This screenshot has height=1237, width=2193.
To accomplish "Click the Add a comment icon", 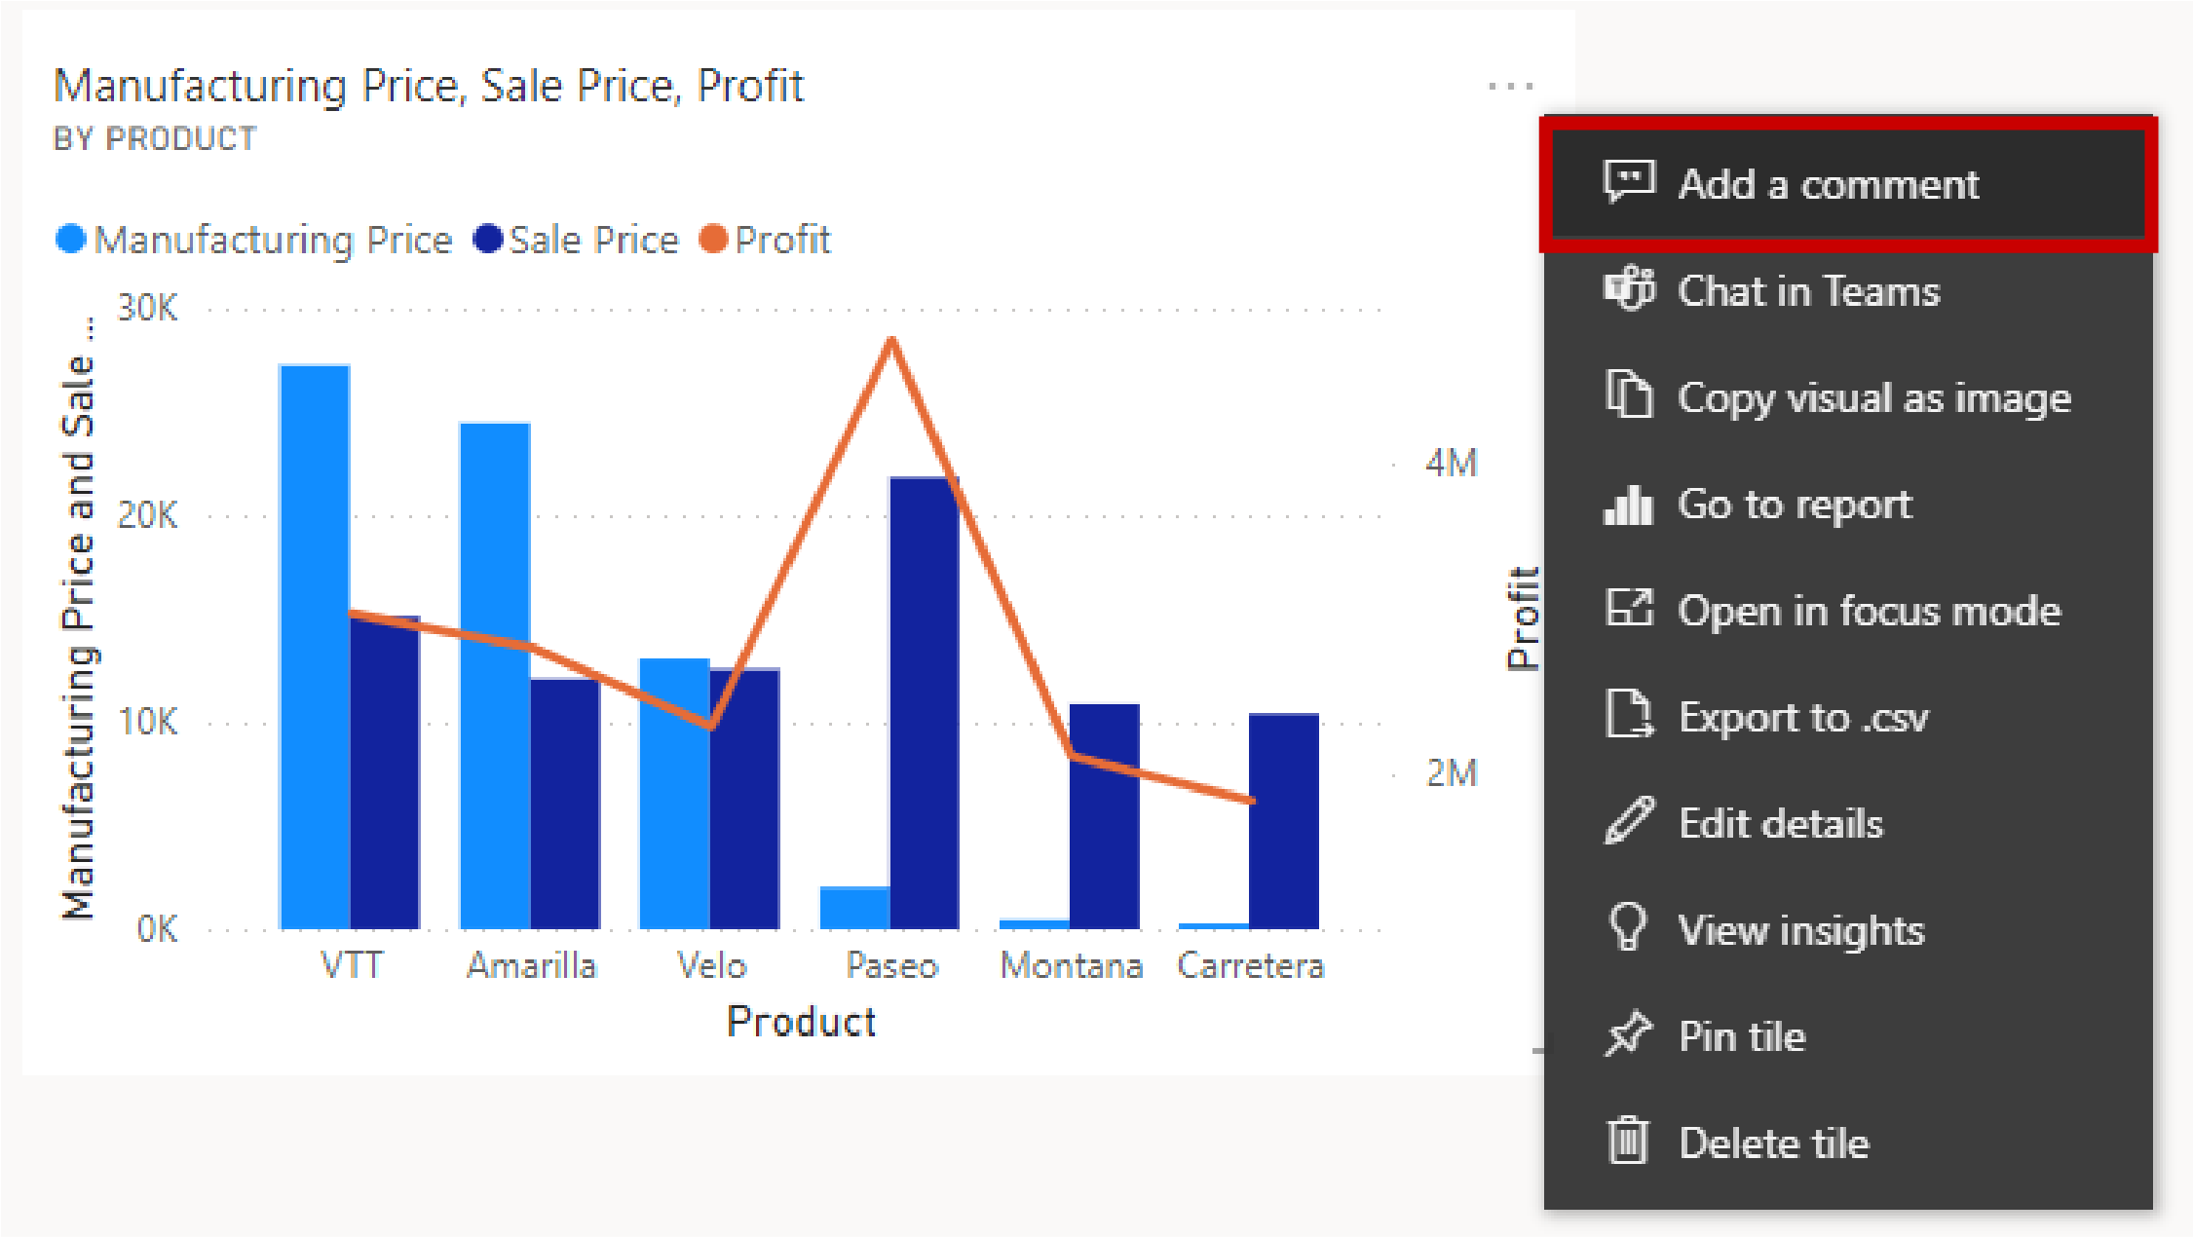I will 1631,182.
